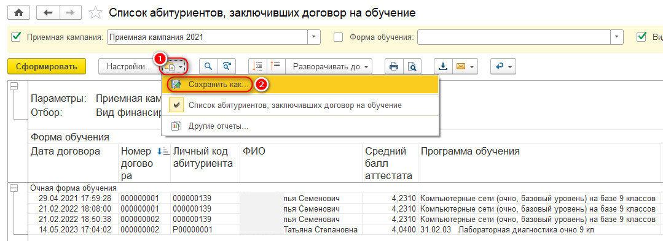Click the magnifier Find icon

click(x=208, y=66)
